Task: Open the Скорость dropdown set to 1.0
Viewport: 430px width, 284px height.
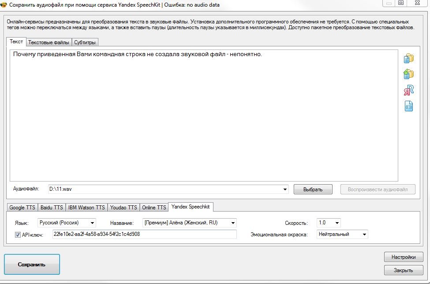Action: click(329, 223)
